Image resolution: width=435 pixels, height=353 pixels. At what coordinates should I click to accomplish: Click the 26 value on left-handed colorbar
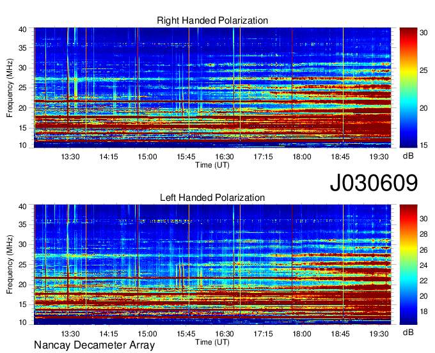click(423, 250)
